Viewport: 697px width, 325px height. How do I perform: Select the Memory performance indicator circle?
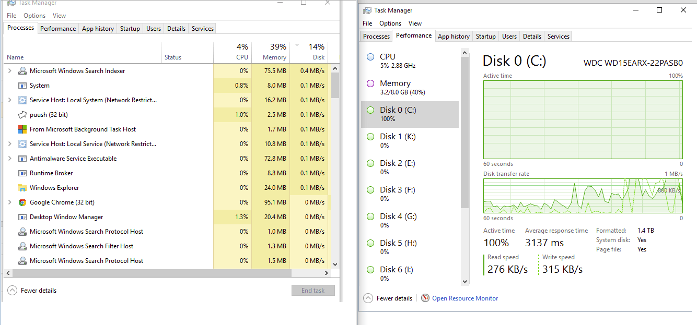pyautogui.click(x=370, y=83)
